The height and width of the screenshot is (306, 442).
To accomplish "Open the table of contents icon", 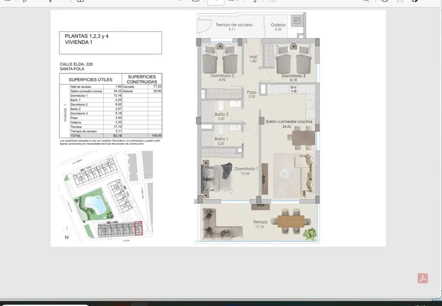I will coord(7,1).
